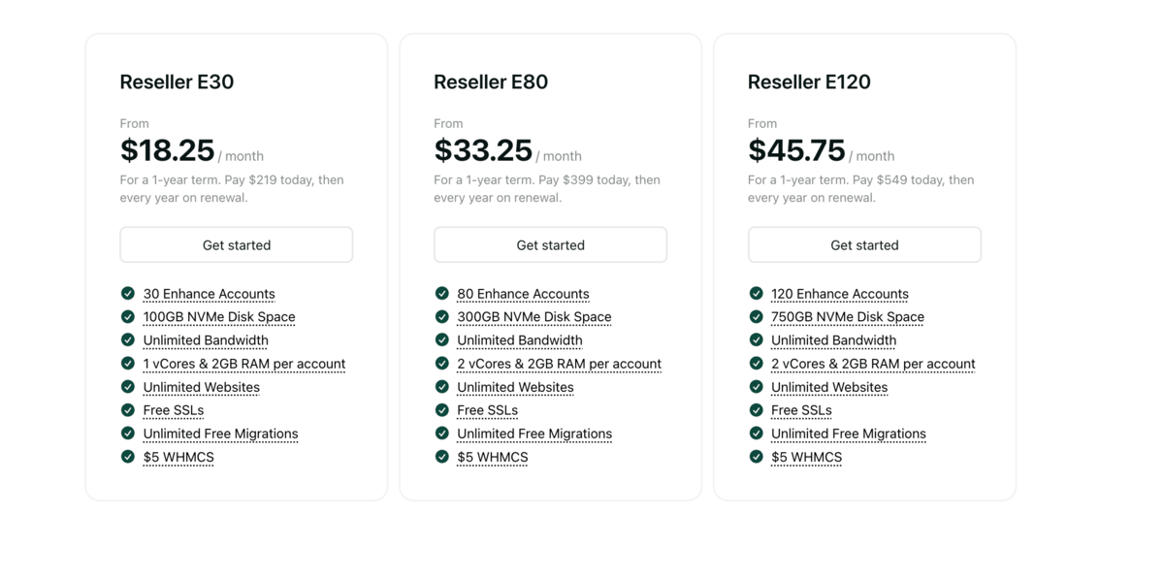Click the checkmark beside 100GB NVMe Disk Space
The image size is (1164, 579).
pyautogui.click(x=128, y=316)
